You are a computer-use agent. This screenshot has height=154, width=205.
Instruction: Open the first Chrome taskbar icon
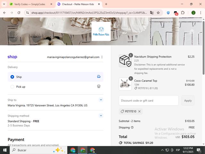tap(73, 150)
